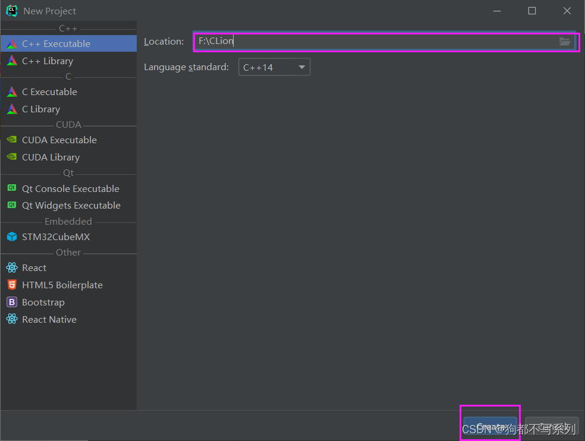The height and width of the screenshot is (441, 585).
Task: Click the CUDA Library NVIDIA icon
Action: pyautogui.click(x=12, y=157)
